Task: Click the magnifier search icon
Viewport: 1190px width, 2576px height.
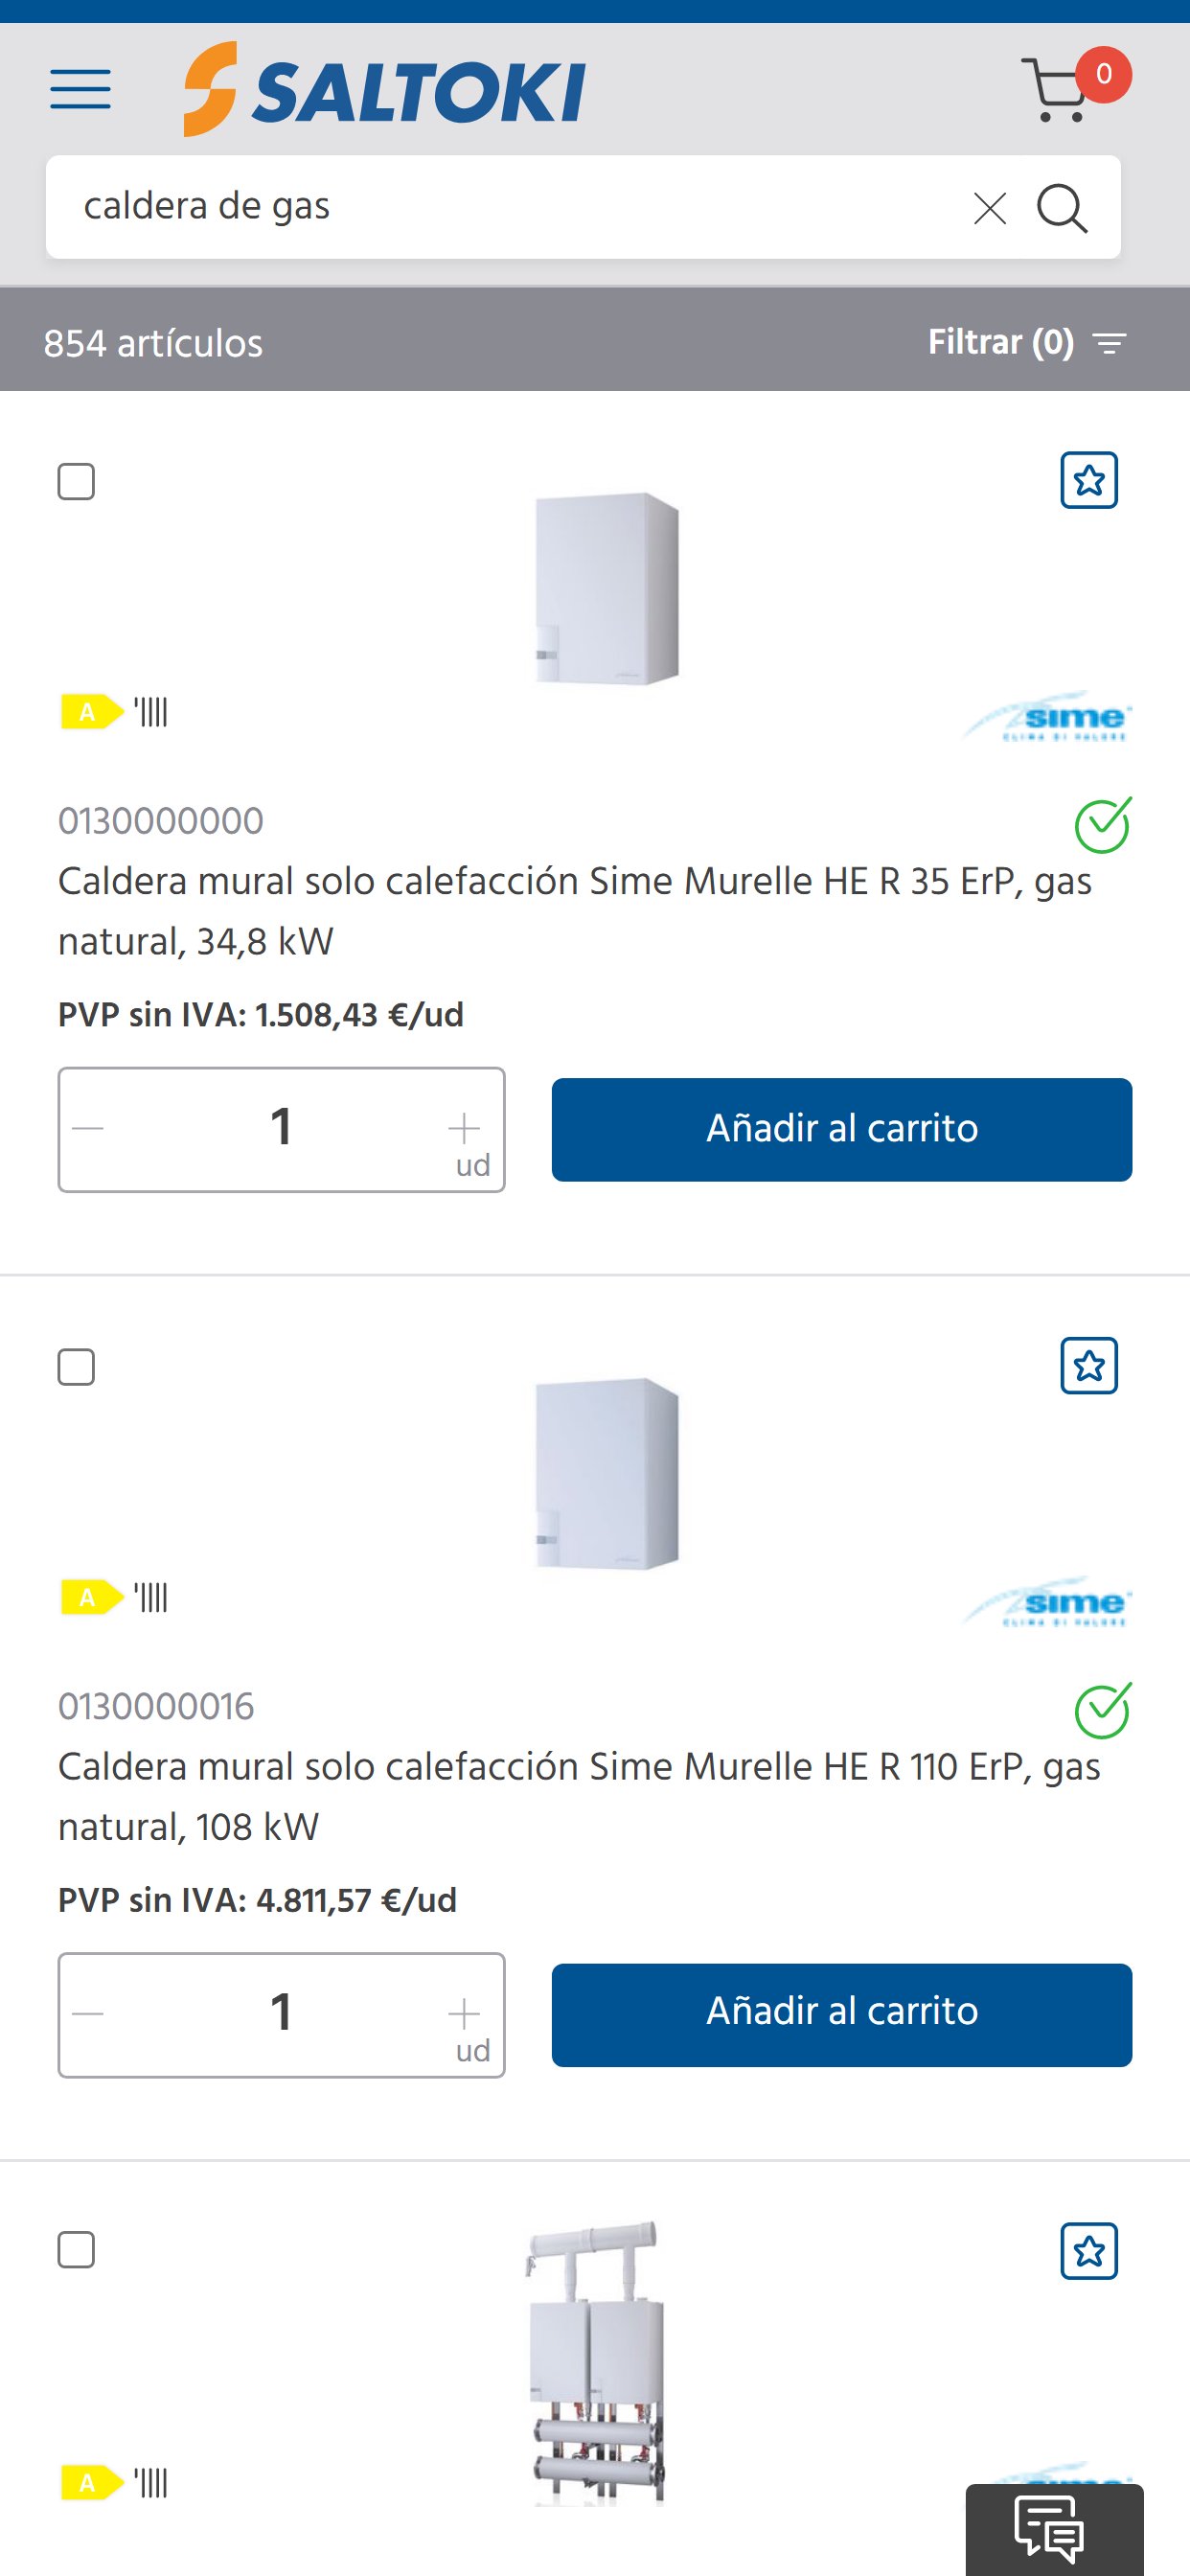Action: point(1061,208)
